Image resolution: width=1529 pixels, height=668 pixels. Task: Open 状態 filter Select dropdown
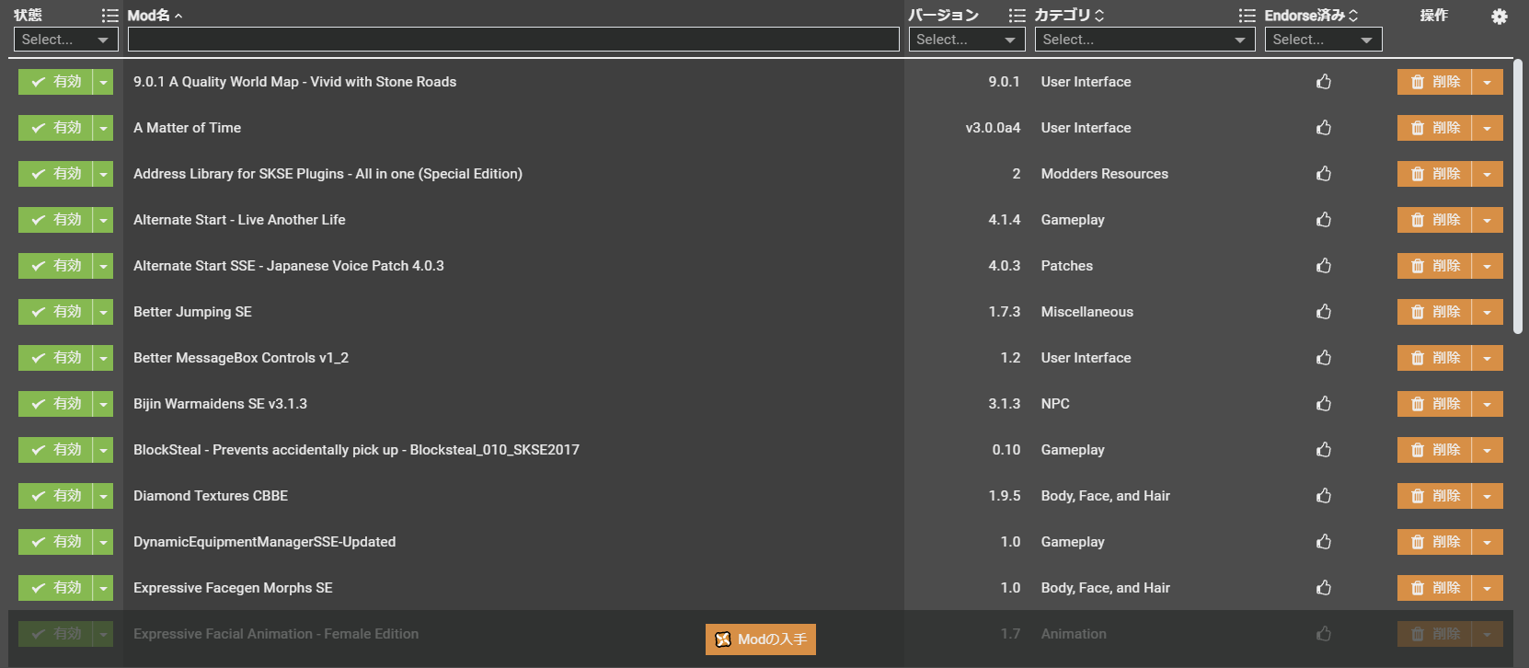pos(65,40)
